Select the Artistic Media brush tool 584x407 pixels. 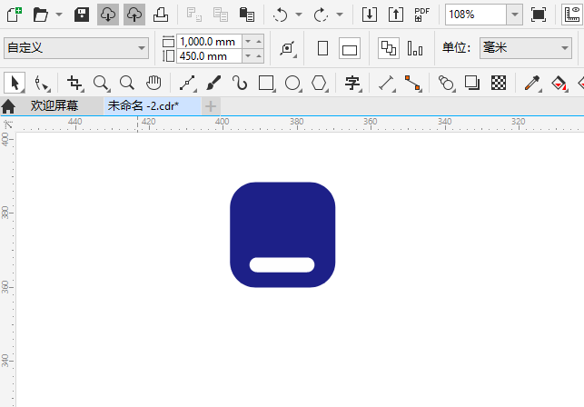click(x=213, y=83)
